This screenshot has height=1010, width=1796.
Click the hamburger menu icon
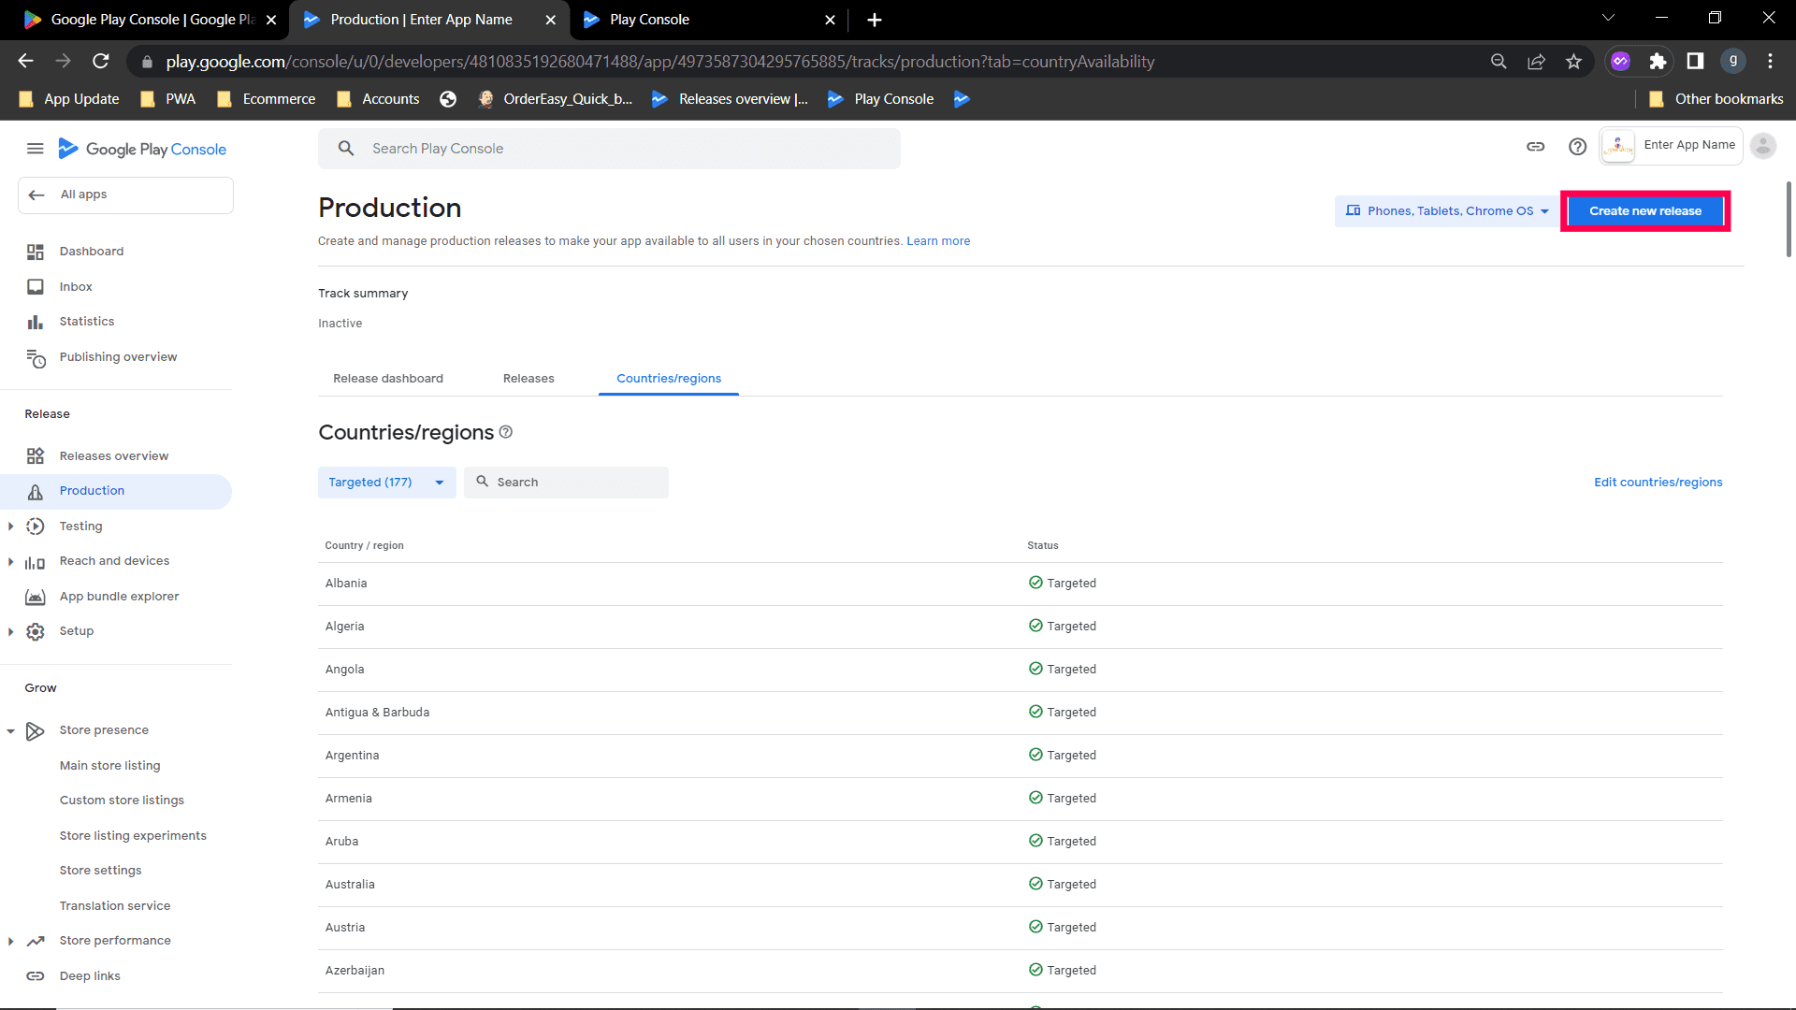[x=35, y=149]
